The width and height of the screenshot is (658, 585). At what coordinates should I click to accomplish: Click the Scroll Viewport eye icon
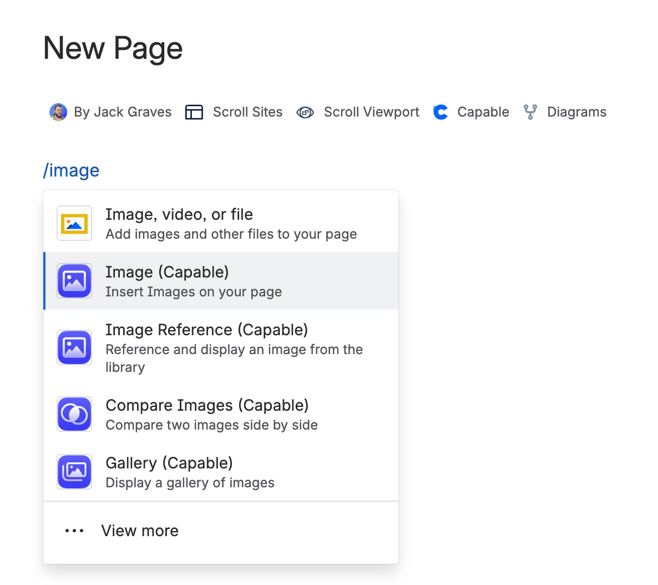pos(305,112)
